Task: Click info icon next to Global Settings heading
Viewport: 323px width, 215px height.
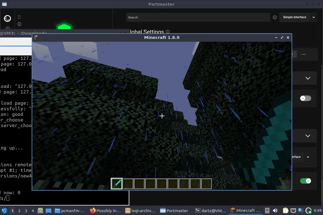Action: click(x=168, y=31)
